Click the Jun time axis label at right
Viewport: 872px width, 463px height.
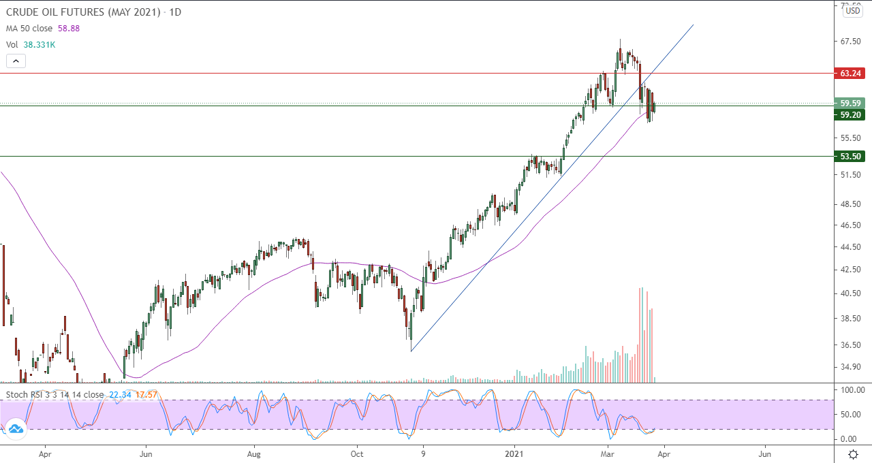pyautogui.click(x=764, y=453)
